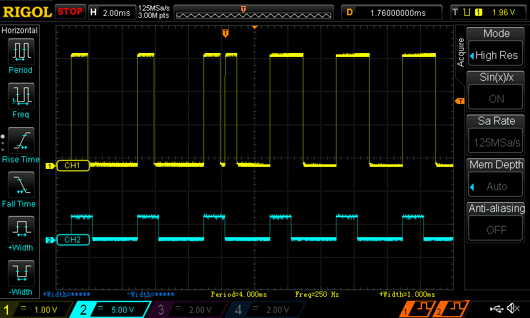Click the yellow CH1 channel label
Image resolution: width=530 pixels, height=318 pixels.
tap(73, 166)
